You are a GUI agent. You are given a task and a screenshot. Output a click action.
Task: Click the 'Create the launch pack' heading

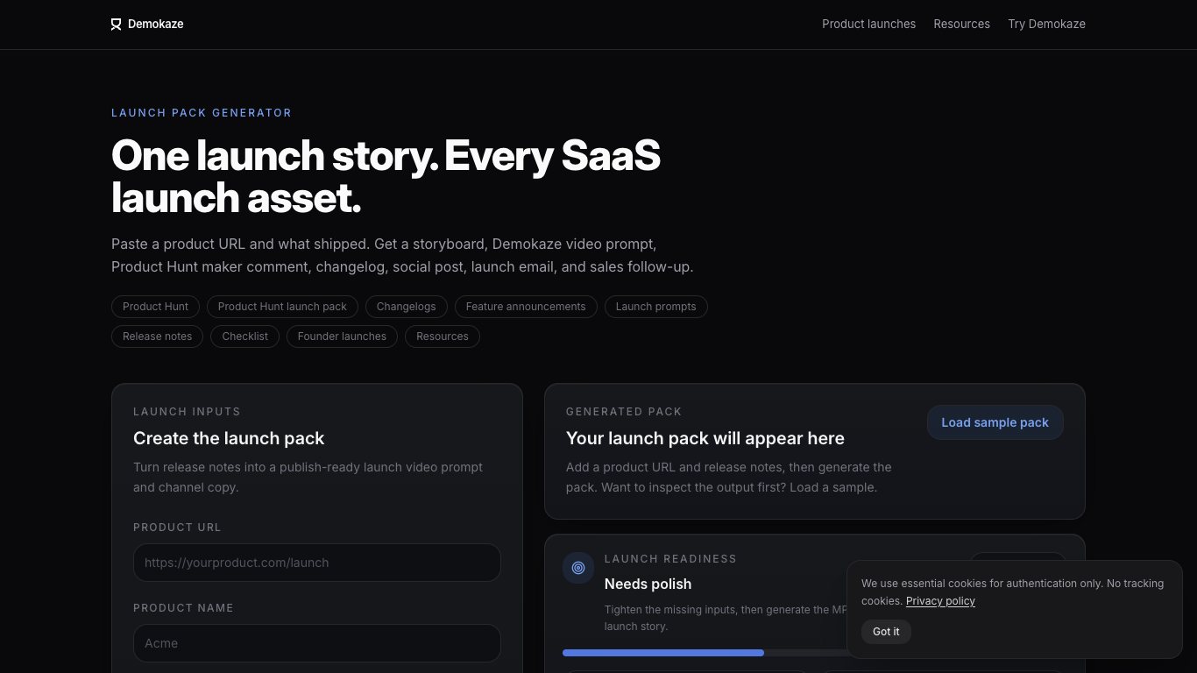229,438
